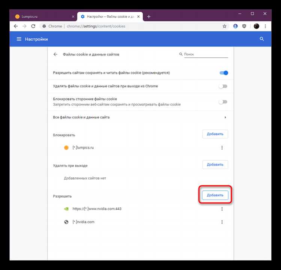The image size is (281, 270).
Task: Click Добавить in the Разрешить section
Action: (215, 195)
